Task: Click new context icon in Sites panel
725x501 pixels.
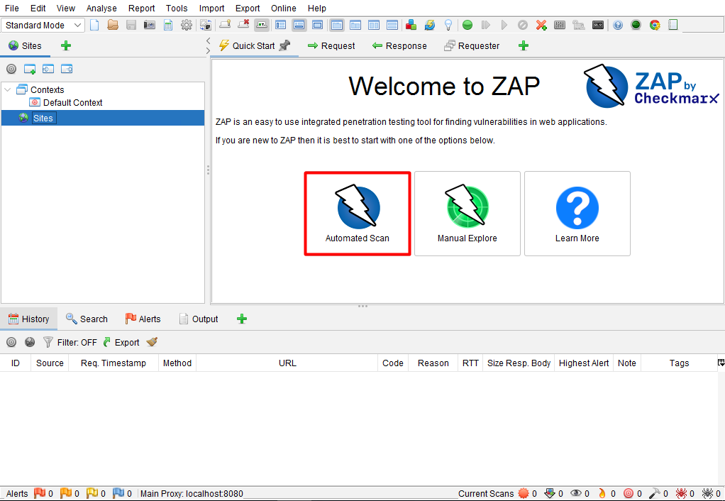Action: [30, 69]
